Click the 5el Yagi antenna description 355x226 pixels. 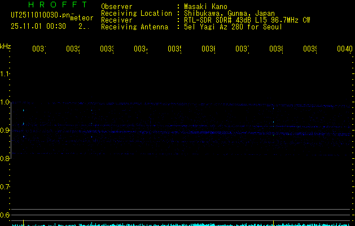point(233,27)
